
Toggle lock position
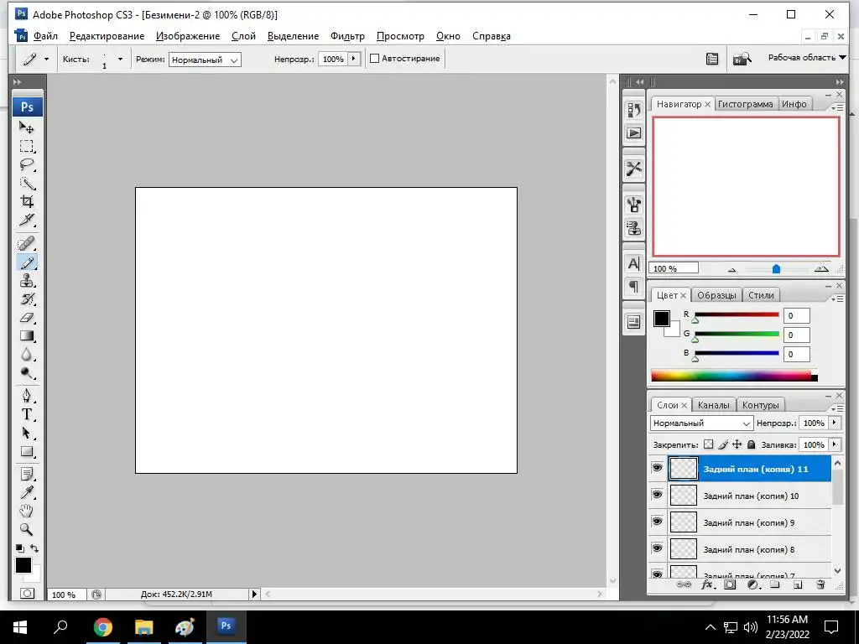pos(737,444)
